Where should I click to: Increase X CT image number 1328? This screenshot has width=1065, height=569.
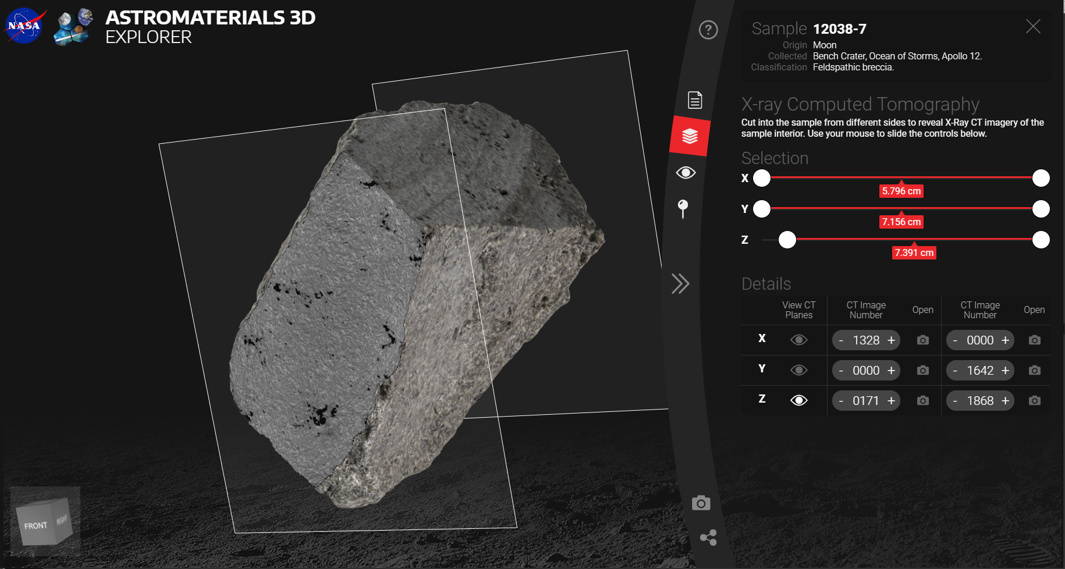pyautogui.click(x=891, y=340)
